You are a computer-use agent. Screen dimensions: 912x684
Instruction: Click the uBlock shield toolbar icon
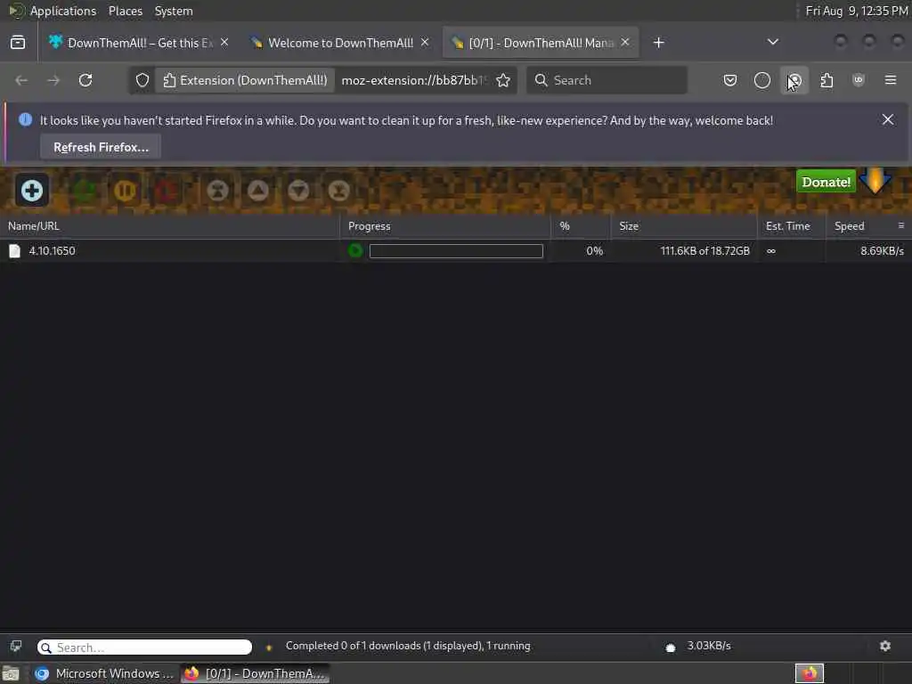coord(859,80)
